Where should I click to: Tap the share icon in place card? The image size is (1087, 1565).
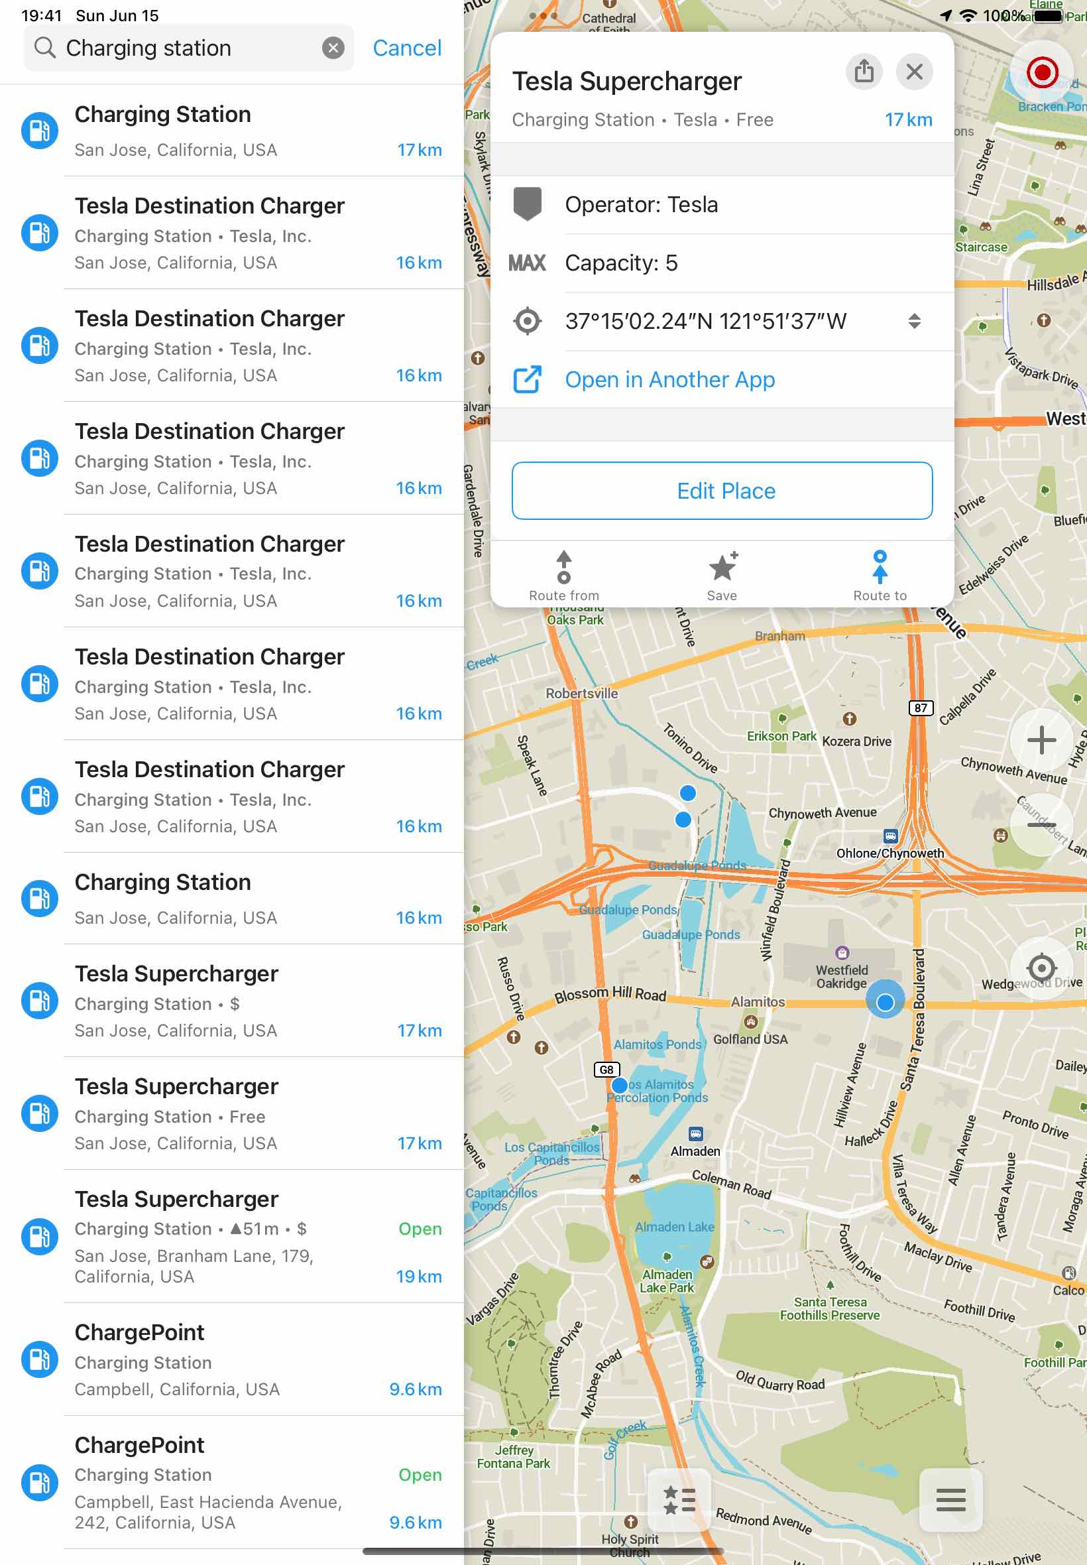[x=864, y=71]
